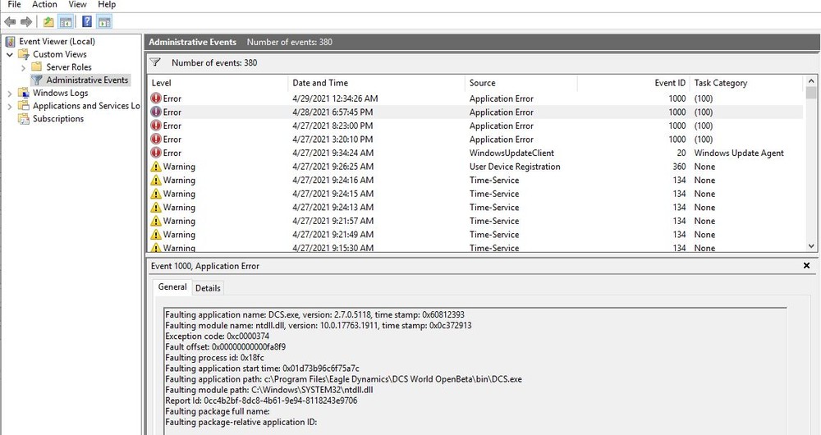Sort events by Task Category column
The image size is (821, 435).
pos(746,83)
